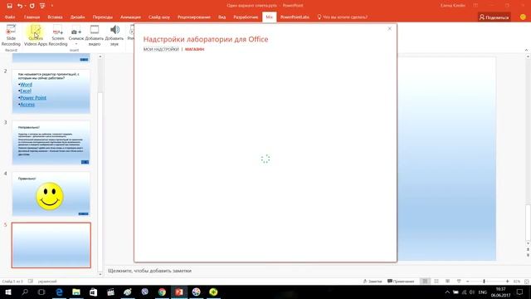Click the slide panel scrollbar up arrow
This screenshot has height=299, width=531.
(100, 56)
